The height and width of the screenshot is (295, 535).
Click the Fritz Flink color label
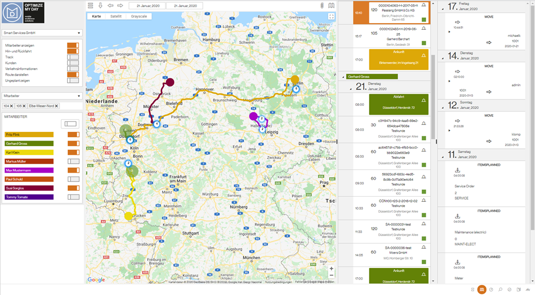click(29, 135)
